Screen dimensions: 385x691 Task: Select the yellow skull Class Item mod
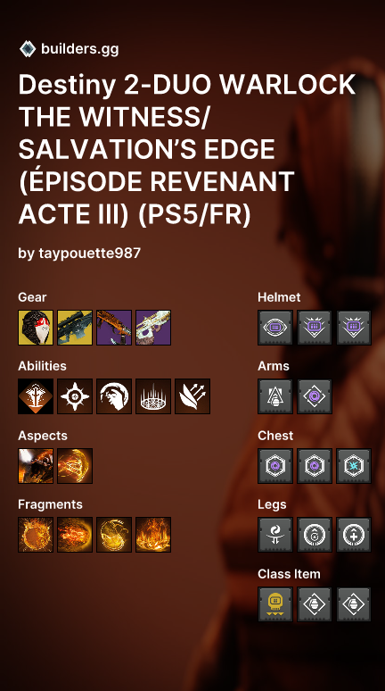pyautogui.click(x=275, y=604)
